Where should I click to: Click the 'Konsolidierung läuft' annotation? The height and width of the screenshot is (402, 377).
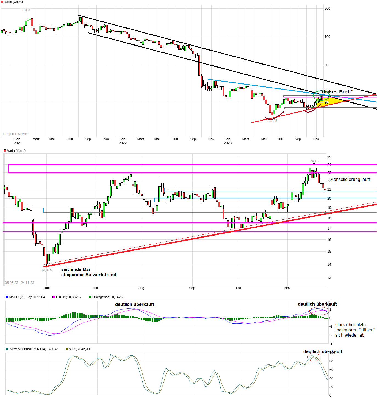[351, 179]
